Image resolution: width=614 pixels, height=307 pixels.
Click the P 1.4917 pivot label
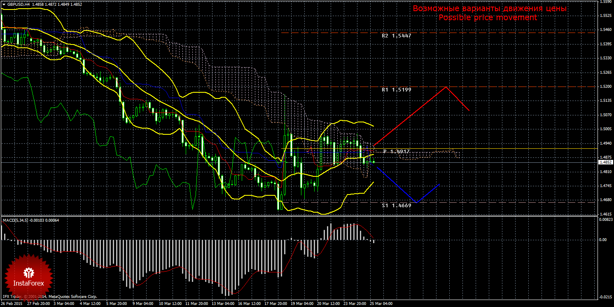pos(396,152)
